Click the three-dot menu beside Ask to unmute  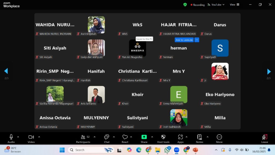[x=197, y=40]
